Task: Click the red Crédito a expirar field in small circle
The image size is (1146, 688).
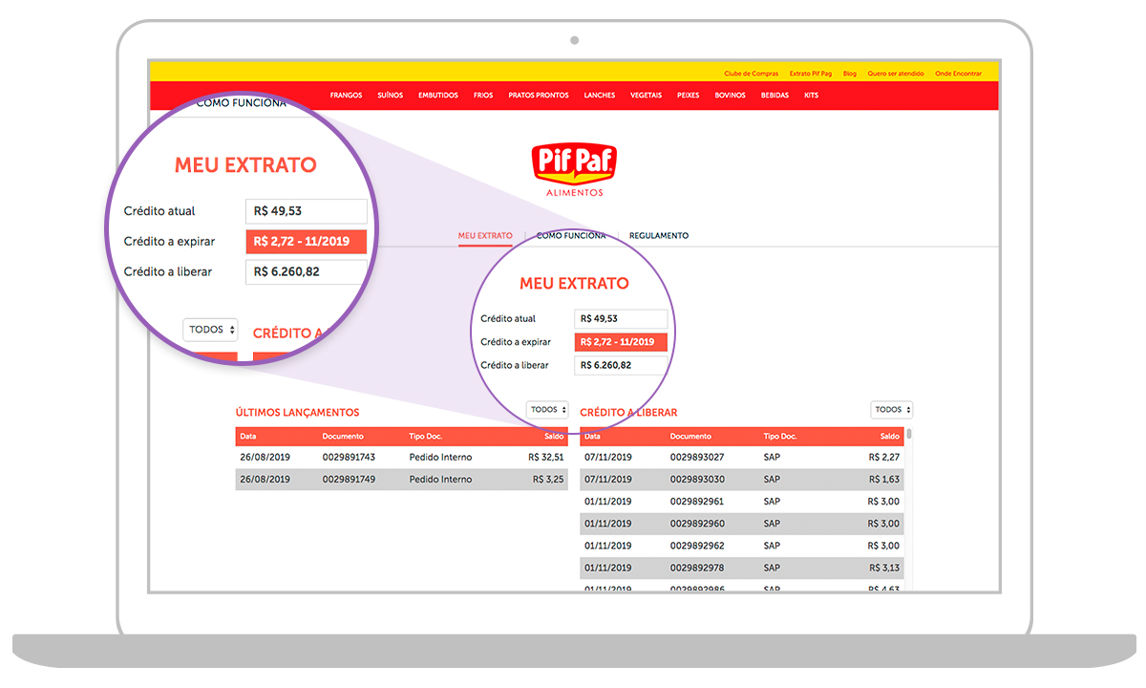Action: tap(622, 342)
